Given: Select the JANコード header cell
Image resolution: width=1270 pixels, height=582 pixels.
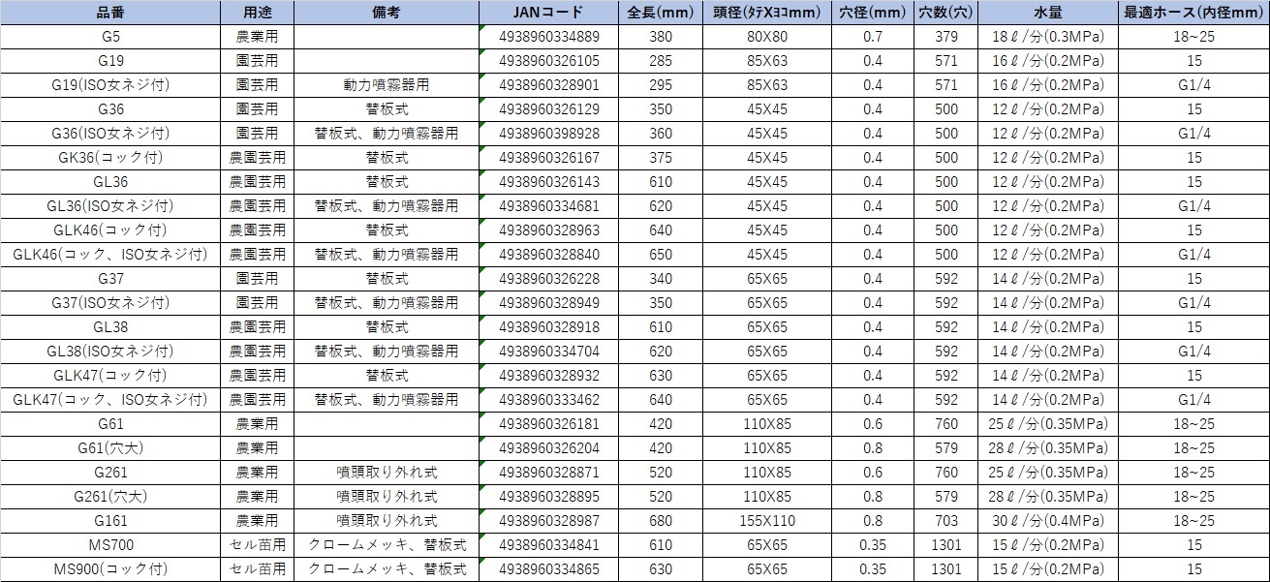Looking at the screenshot, I should pos(548,13).
